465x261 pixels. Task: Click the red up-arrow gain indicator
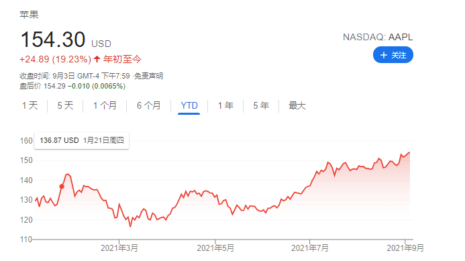pos(97,59)
